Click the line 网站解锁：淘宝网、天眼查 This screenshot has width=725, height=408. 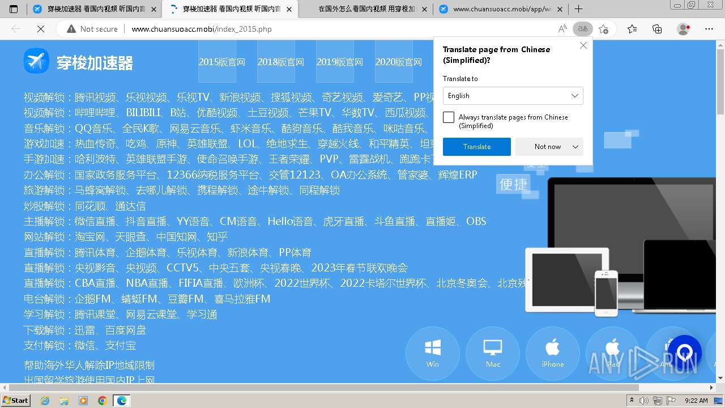pyautogui.click(x=125, y=236)
